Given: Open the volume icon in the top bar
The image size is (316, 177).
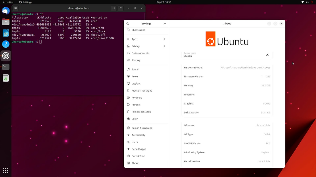Looking at the screenshot, I should point(307,2).
